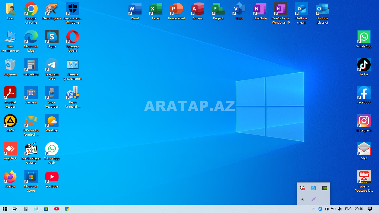Open the Intel graphics tray icon in the overflow

tap(314, 188)
